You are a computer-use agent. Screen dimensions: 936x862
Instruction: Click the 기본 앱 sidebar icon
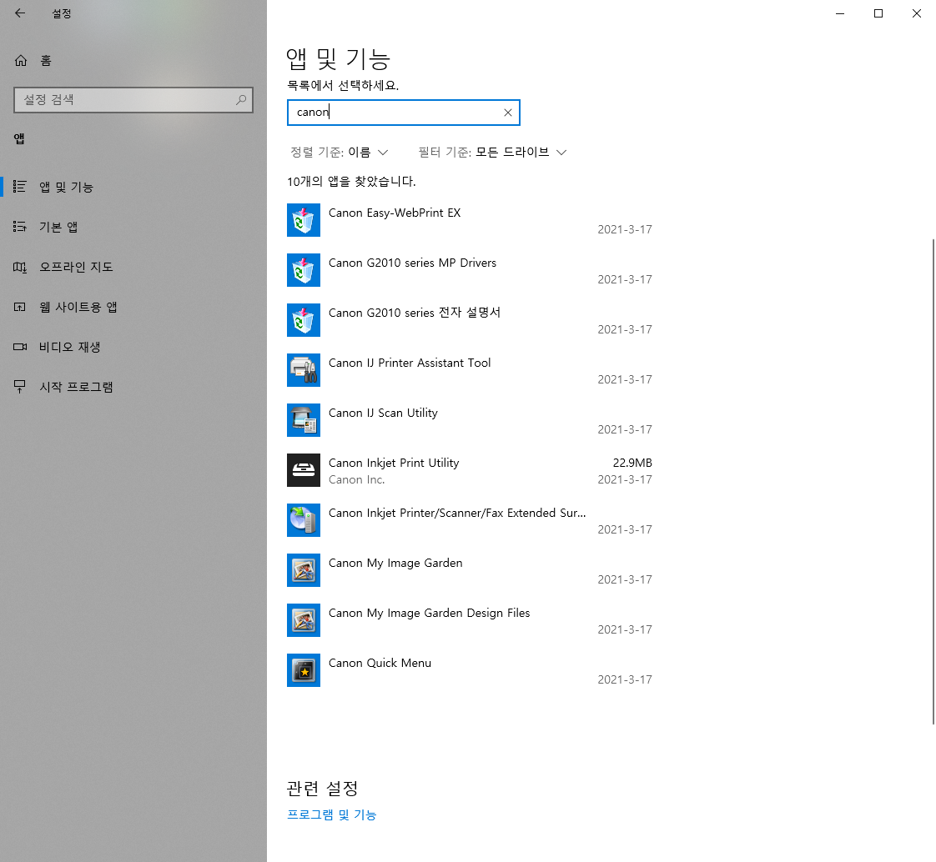(20, 227)
